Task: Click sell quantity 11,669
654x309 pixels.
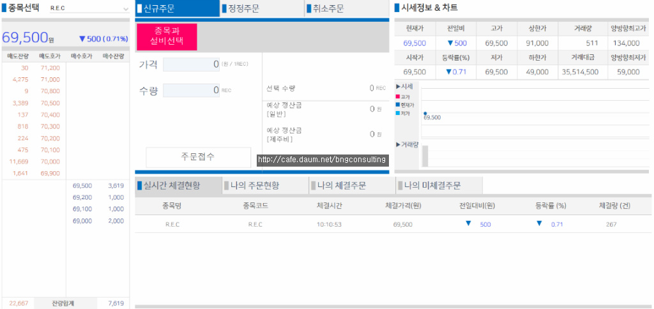Action: (x=19, y=162)
